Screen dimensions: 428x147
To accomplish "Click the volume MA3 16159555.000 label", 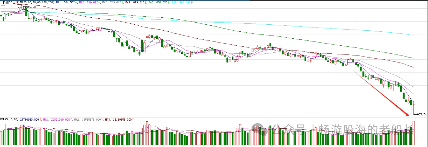I will (x=118, y=119).
